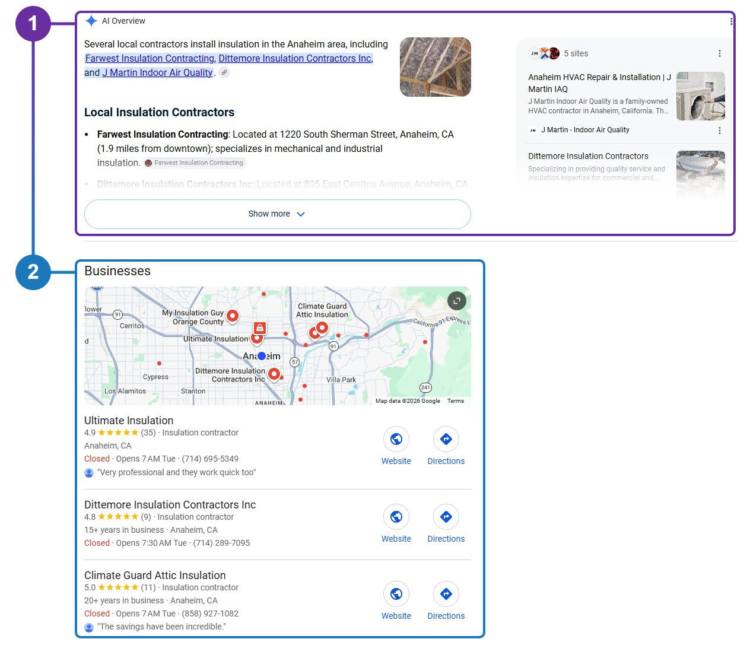The image size is (747, 655).
Task: Select the Dittemore Insulation Contractors map pin
Action: click(274, 374)
